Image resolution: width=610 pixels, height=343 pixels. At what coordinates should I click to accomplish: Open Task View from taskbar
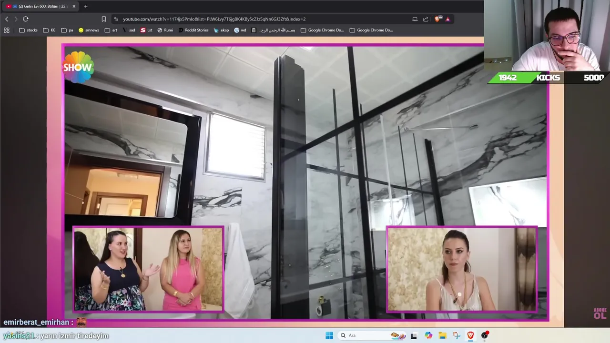[x=414, y=335]
